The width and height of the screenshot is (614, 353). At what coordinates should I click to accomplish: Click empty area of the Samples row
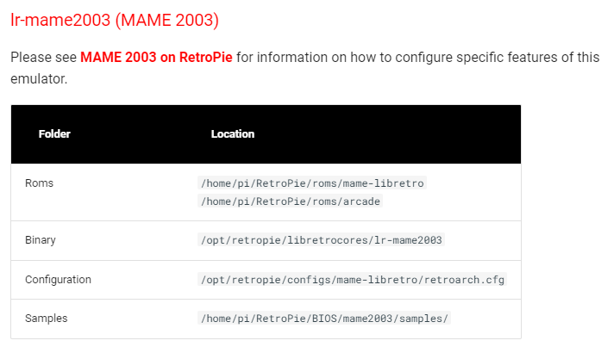coord(486,319)
